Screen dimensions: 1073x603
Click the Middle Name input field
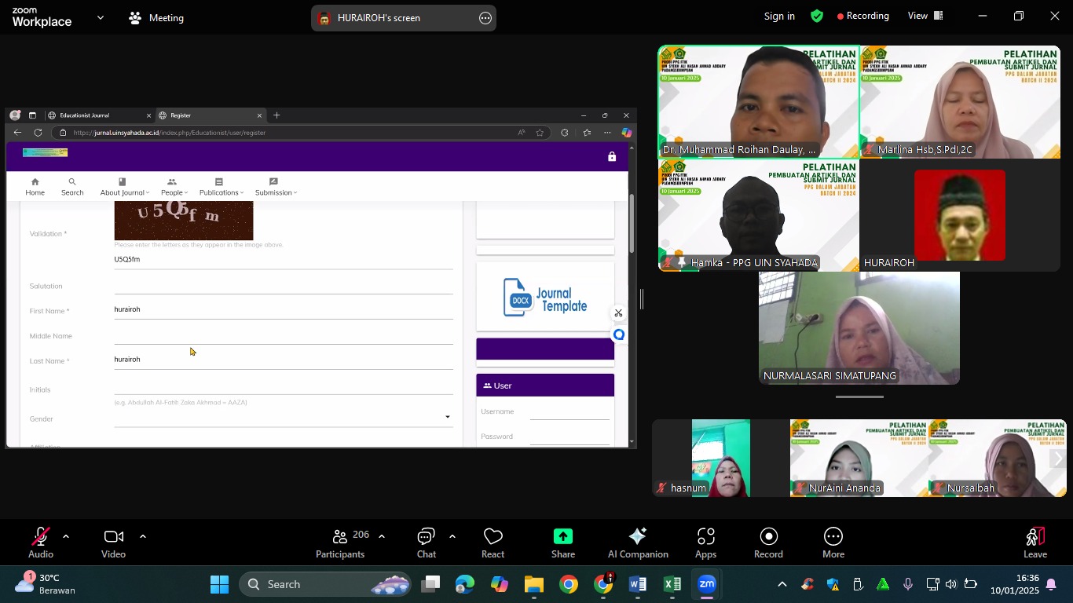(284, 336)
